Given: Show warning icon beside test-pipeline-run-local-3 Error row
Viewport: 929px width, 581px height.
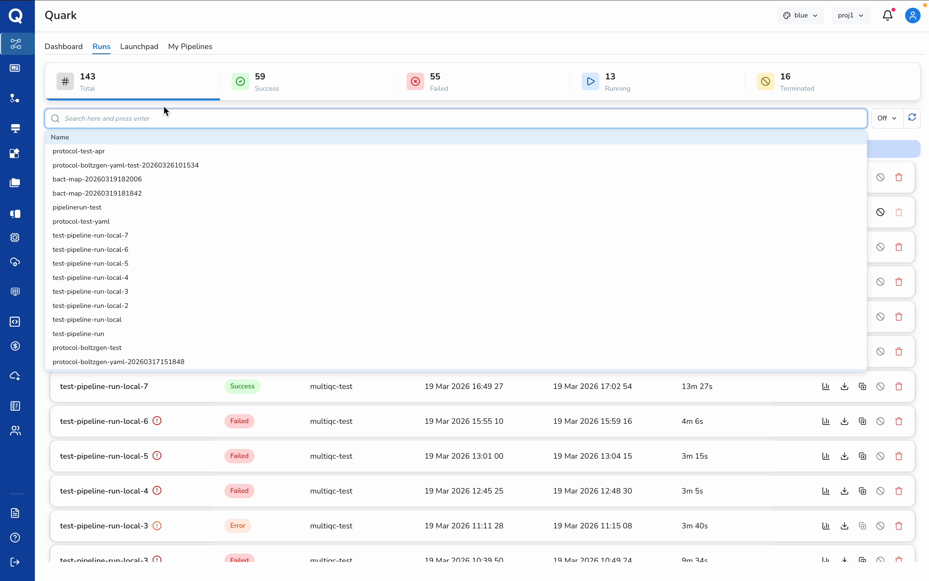Looking at the screenshot, I should [x=157, y=526].
